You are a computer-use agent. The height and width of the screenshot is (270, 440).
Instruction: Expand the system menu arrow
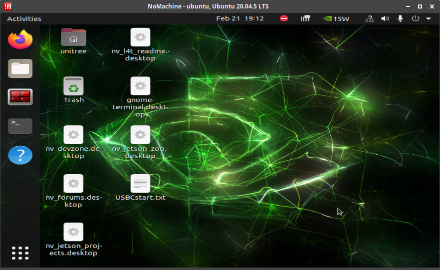[x=429, y=18]
